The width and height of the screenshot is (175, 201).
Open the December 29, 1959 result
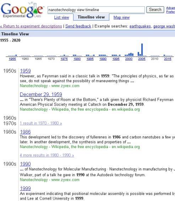click(41, 94)
